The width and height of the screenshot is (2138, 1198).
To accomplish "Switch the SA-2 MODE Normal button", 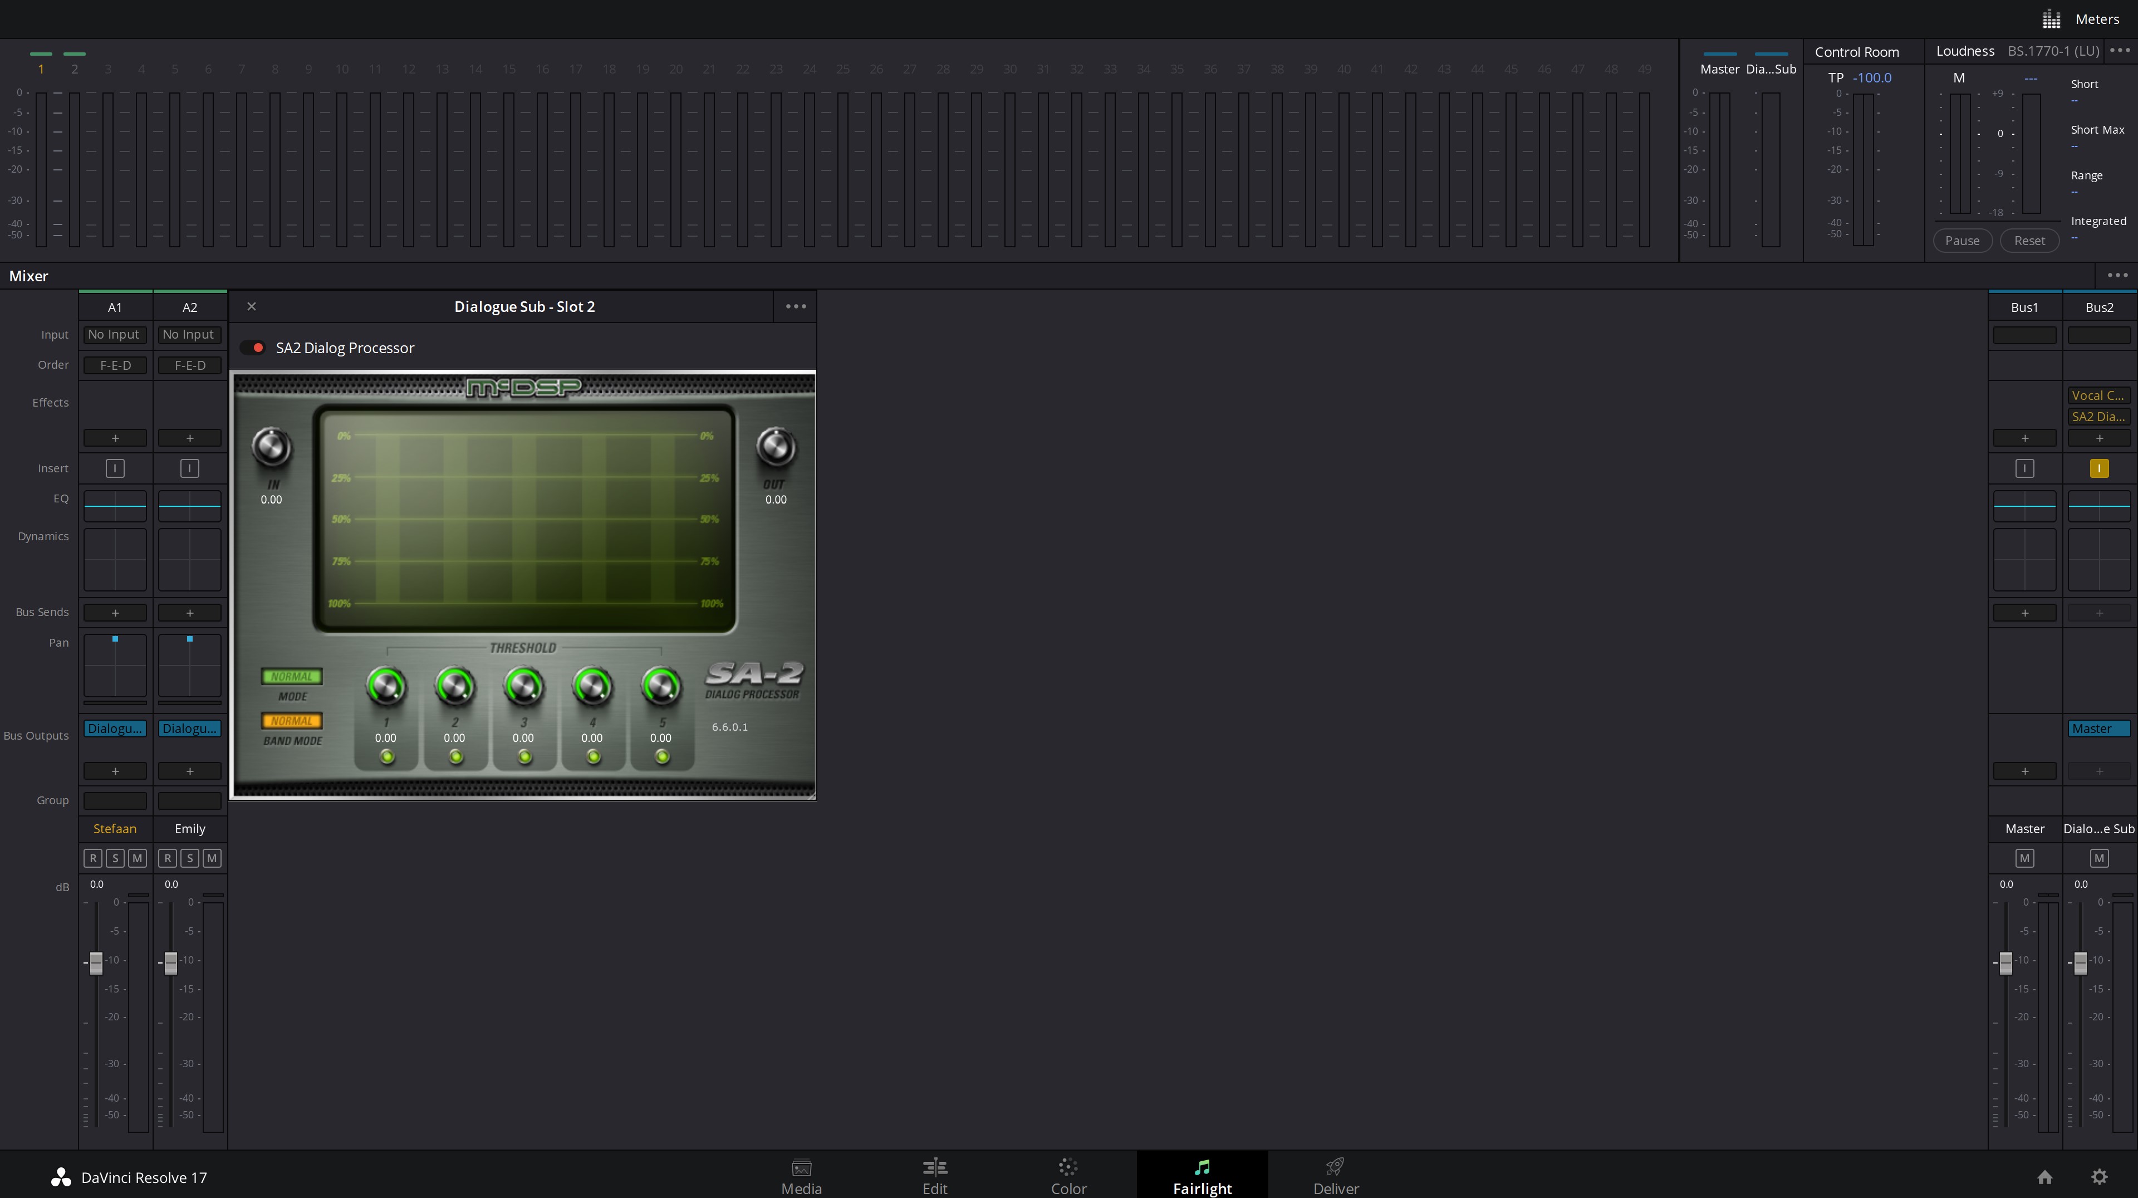I will click(x=291, y=677).
